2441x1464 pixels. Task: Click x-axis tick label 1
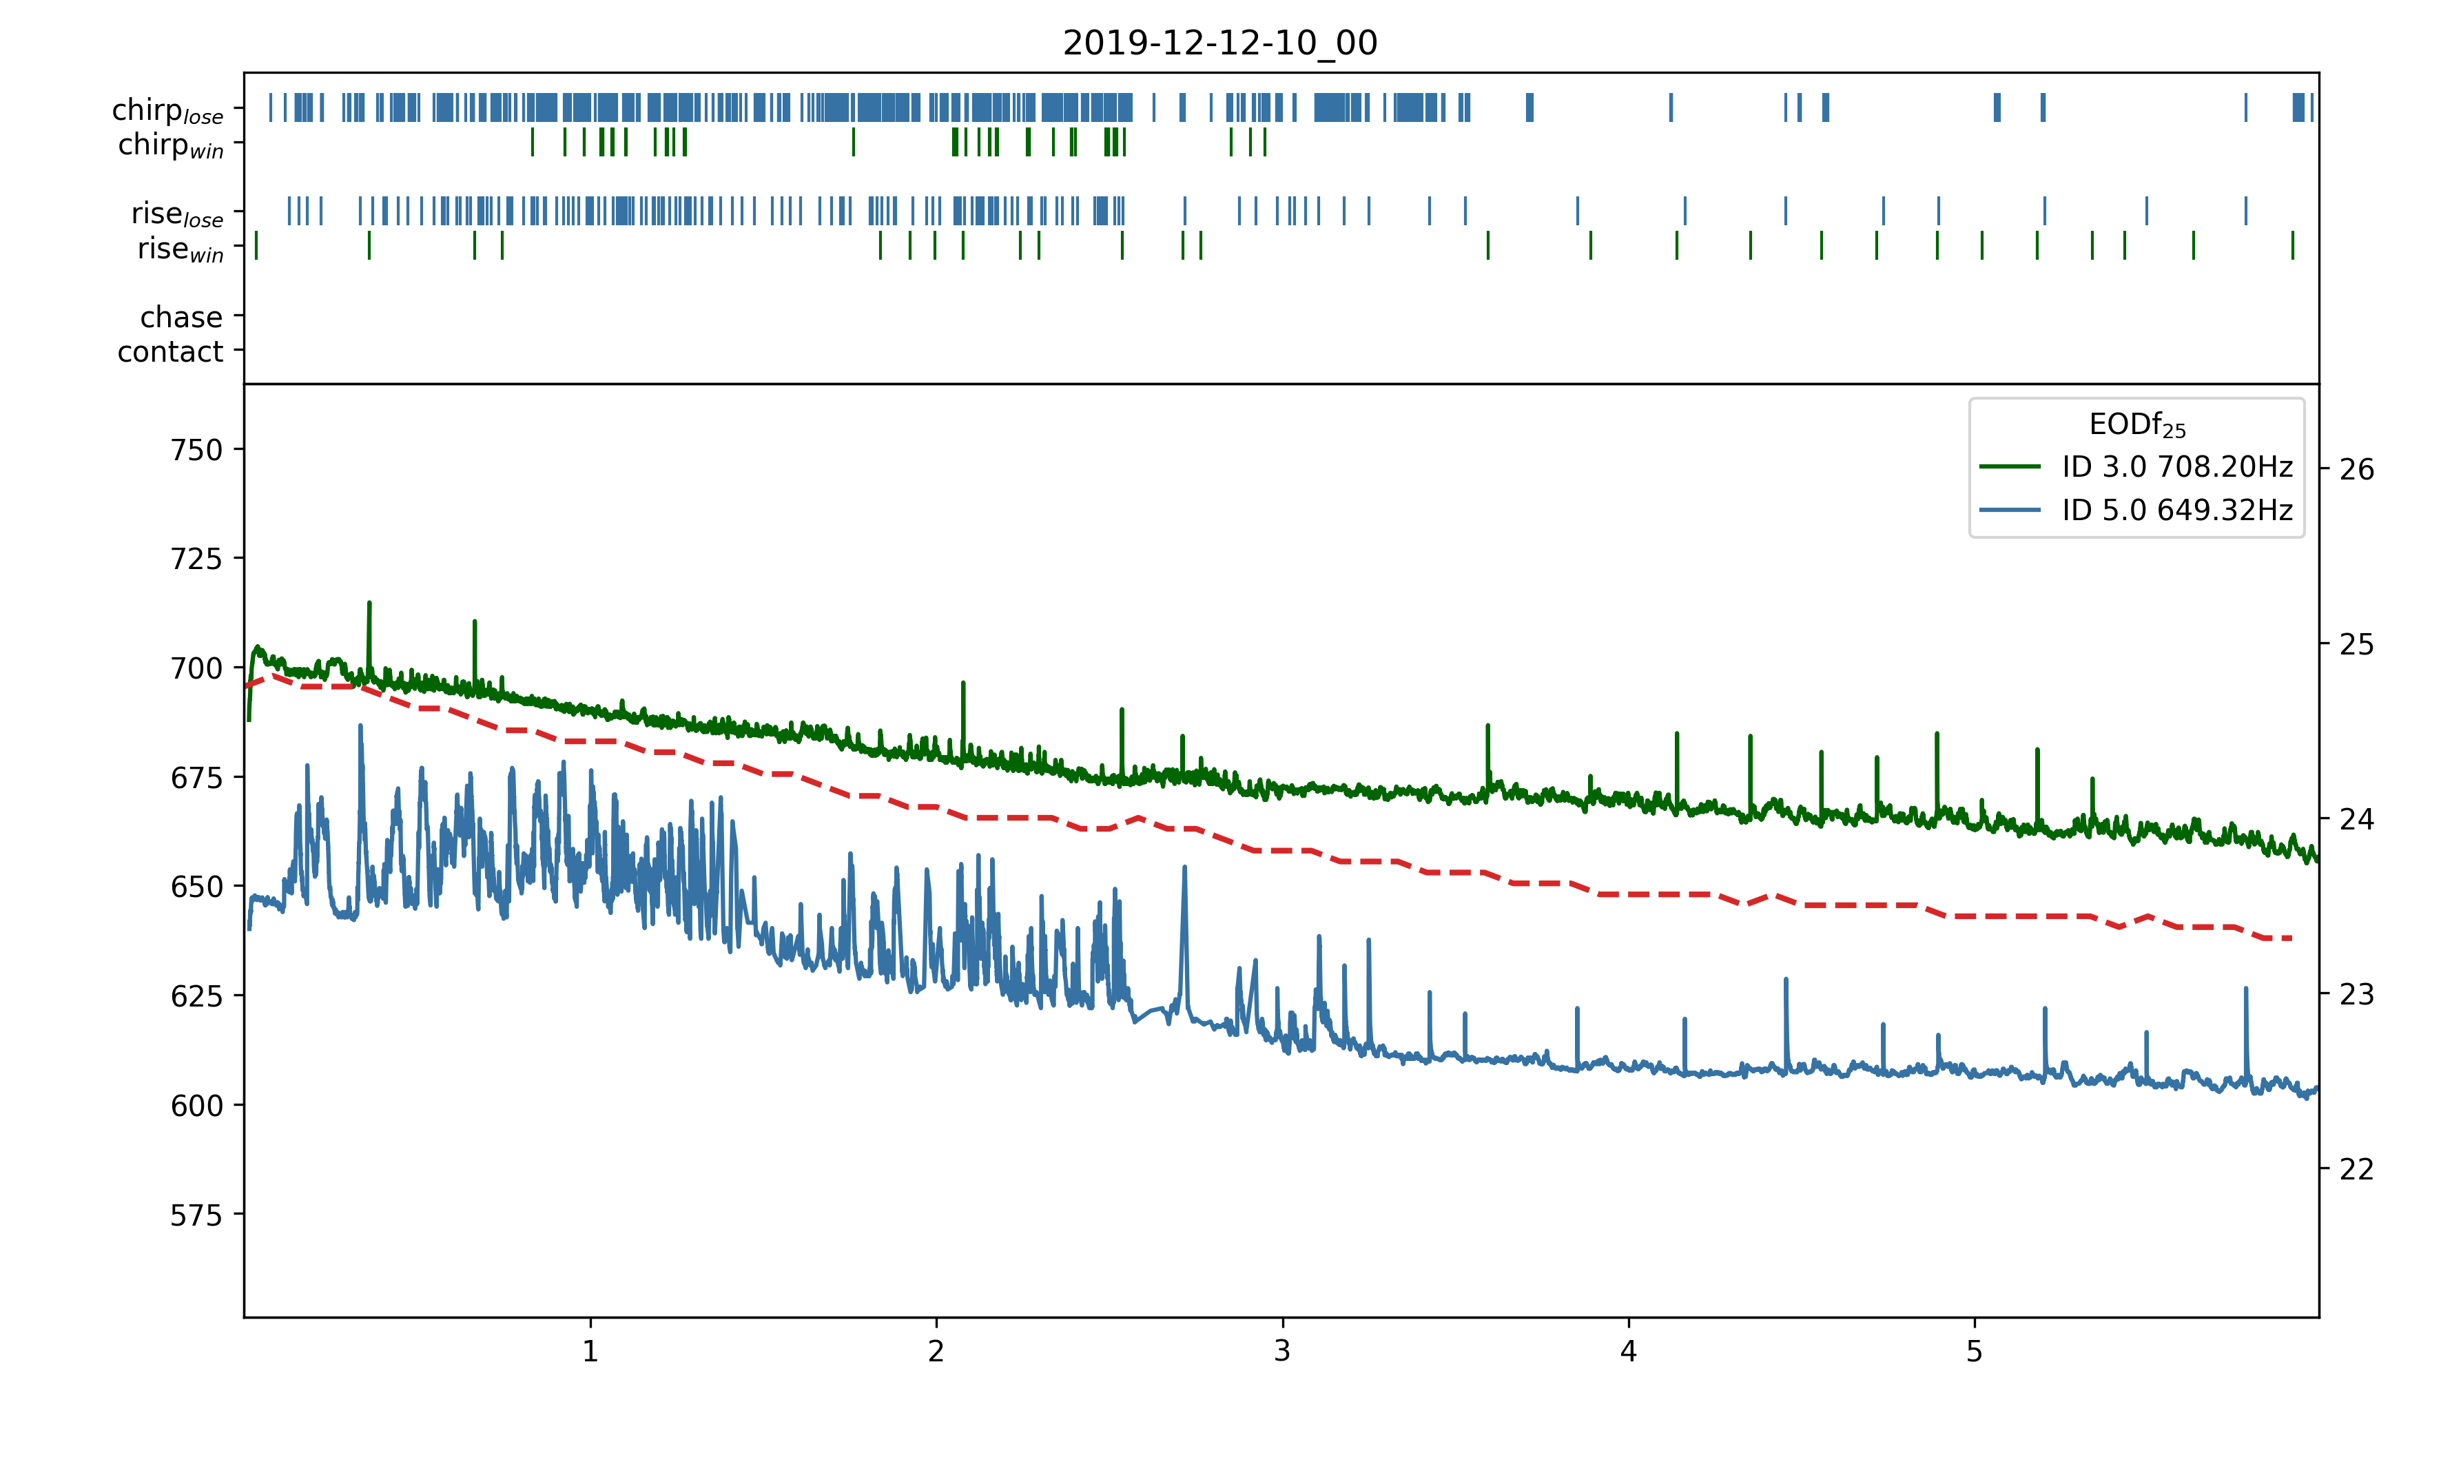[590, 1350]
